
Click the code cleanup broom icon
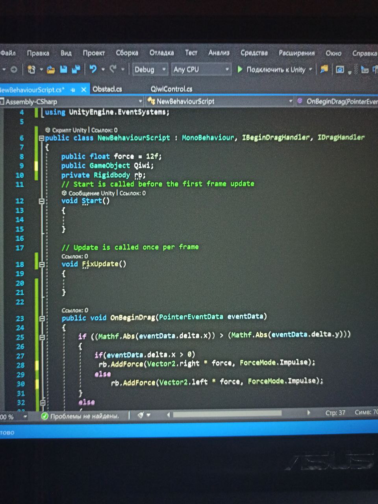tap(140, 415)
